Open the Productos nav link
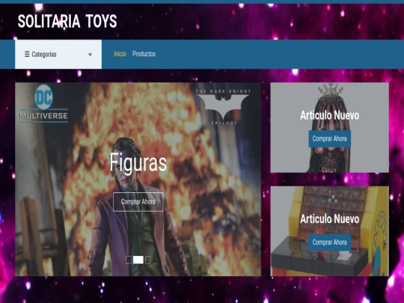This screenshot has width=404, height=303. pos(144,54)
